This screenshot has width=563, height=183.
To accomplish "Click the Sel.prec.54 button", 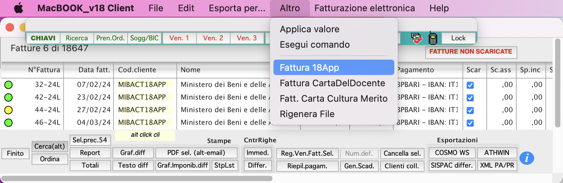I will [x=90, y=140].
